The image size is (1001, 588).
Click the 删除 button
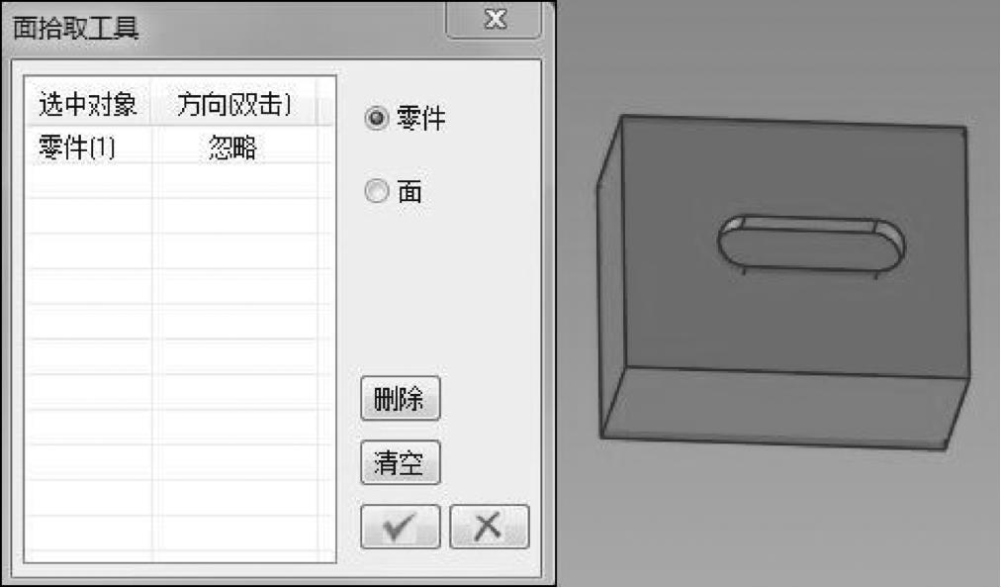401,399
